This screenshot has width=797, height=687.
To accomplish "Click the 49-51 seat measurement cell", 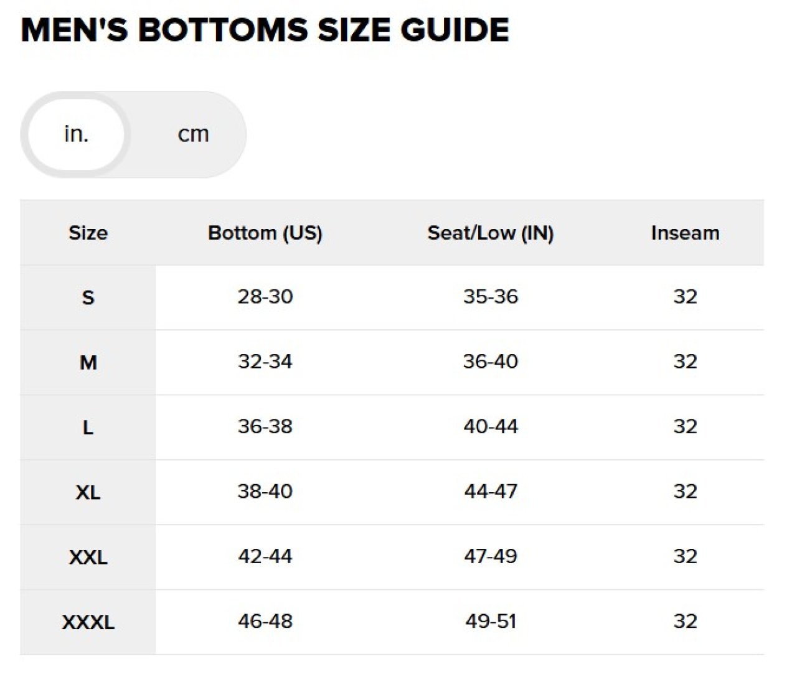I will pos(490,621).
